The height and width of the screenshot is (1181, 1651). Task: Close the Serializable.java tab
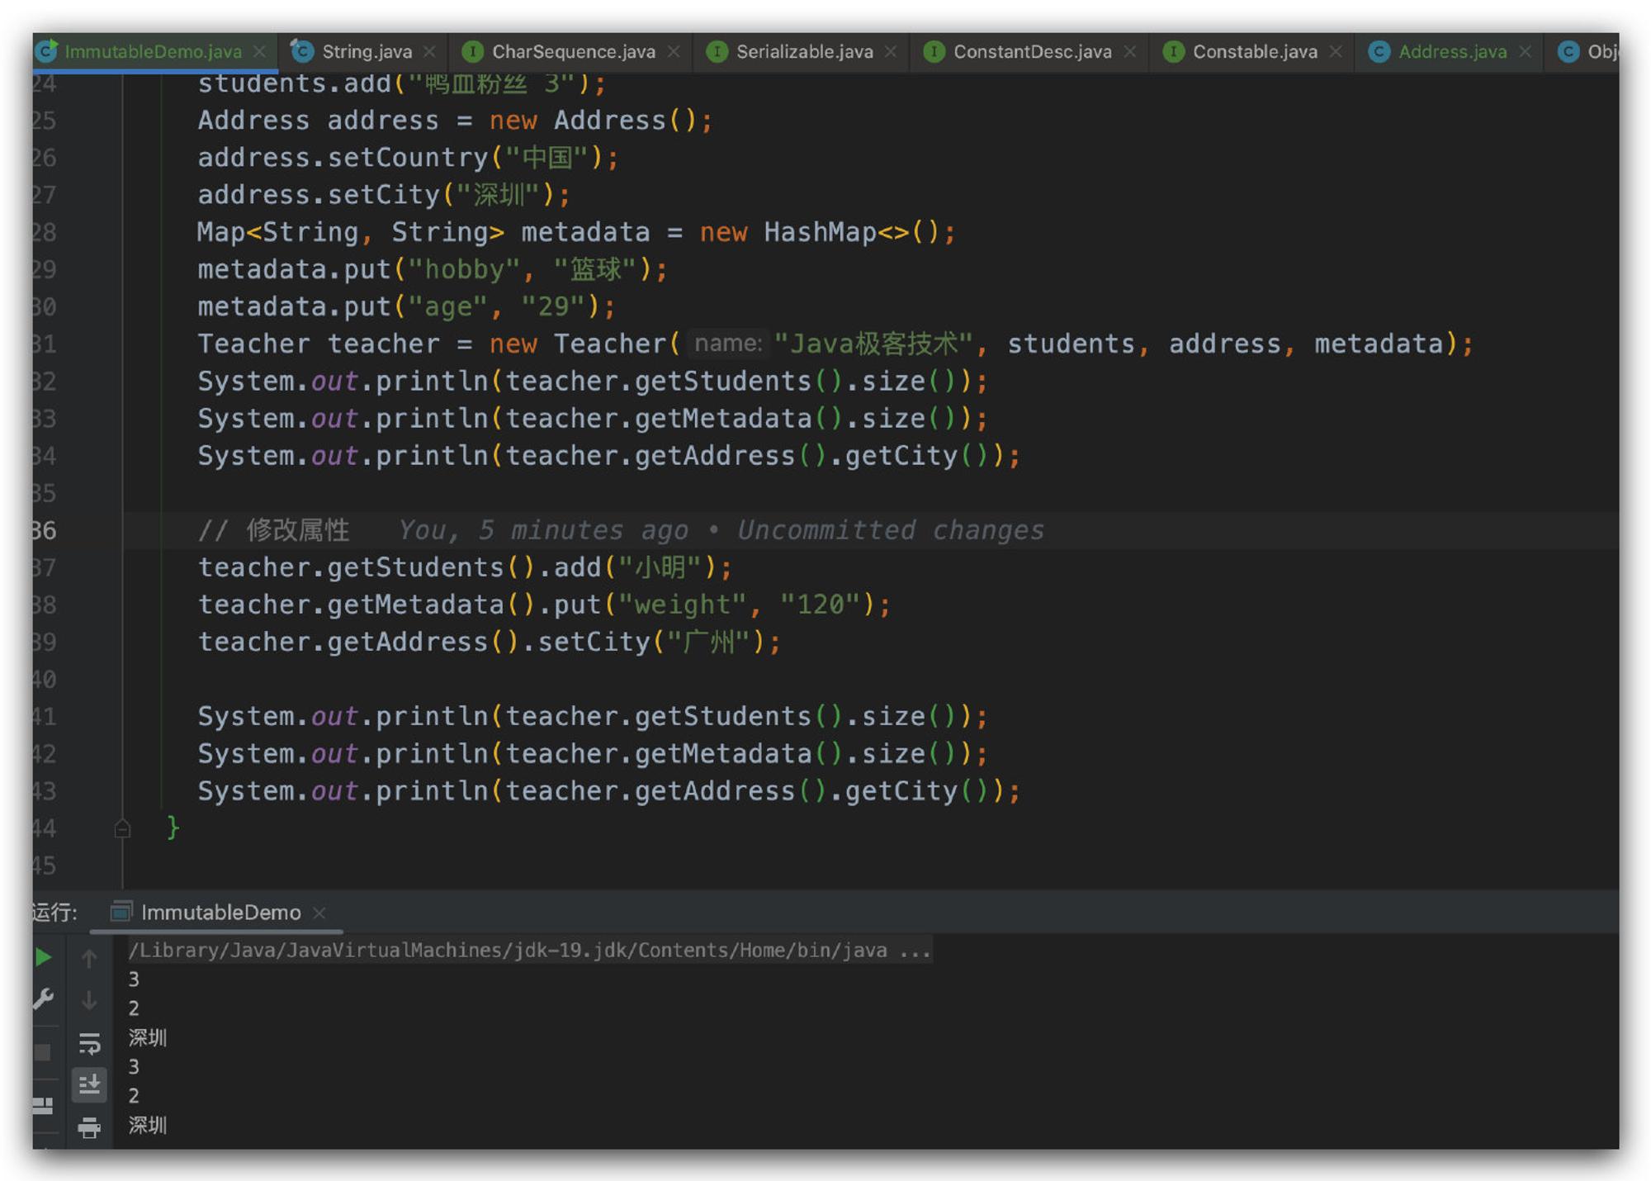(891, 51)
